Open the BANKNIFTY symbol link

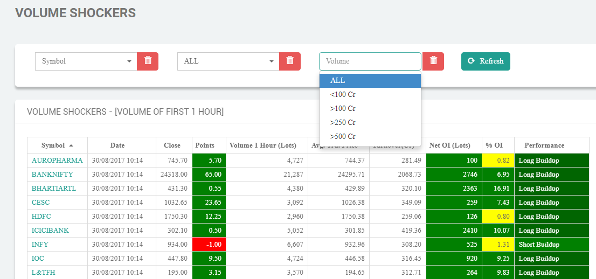click(x=52, y=175)
